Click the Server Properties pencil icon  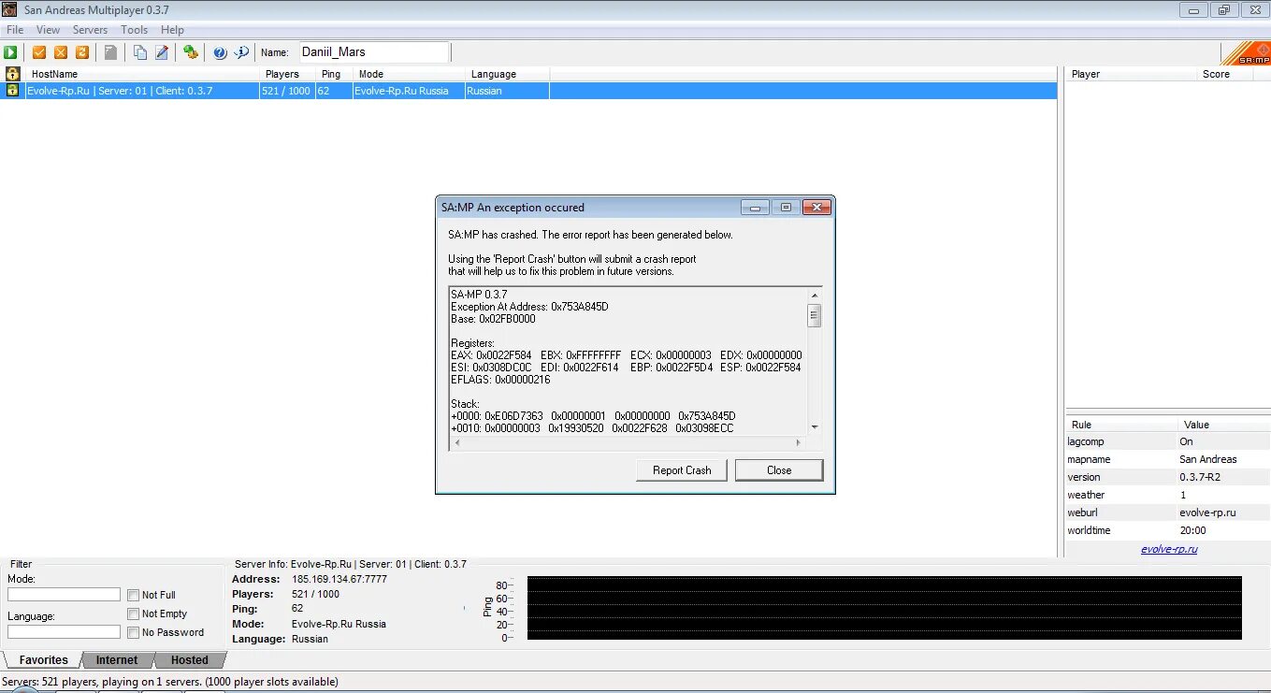click(162, 52)
